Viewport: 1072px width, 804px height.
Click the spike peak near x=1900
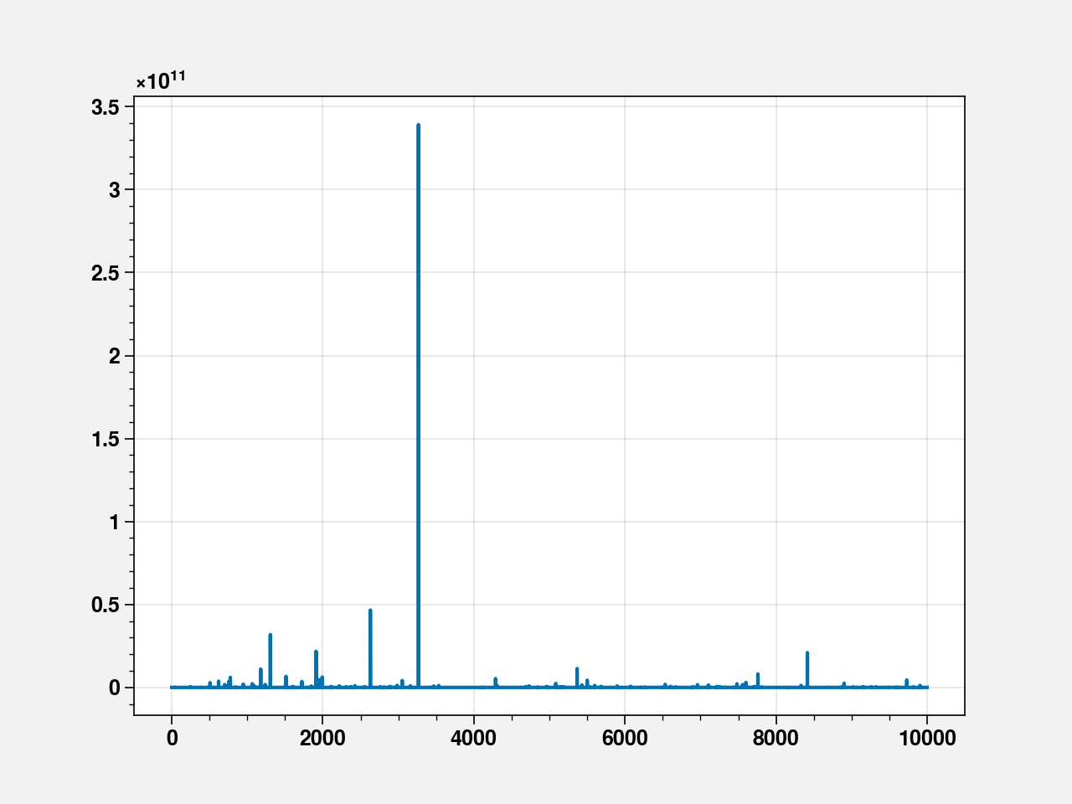[316, 652]
